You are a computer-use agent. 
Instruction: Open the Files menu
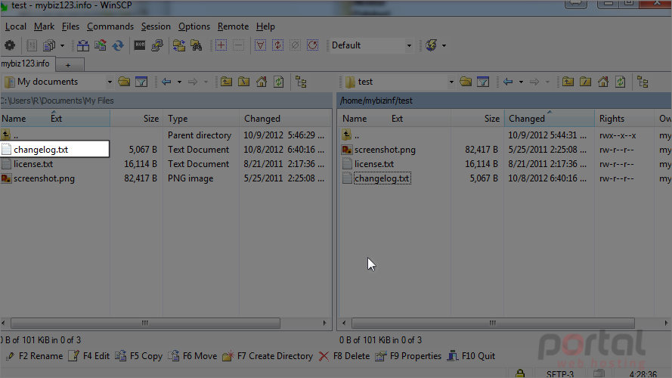pyautogui.click(x=70, y=26)
